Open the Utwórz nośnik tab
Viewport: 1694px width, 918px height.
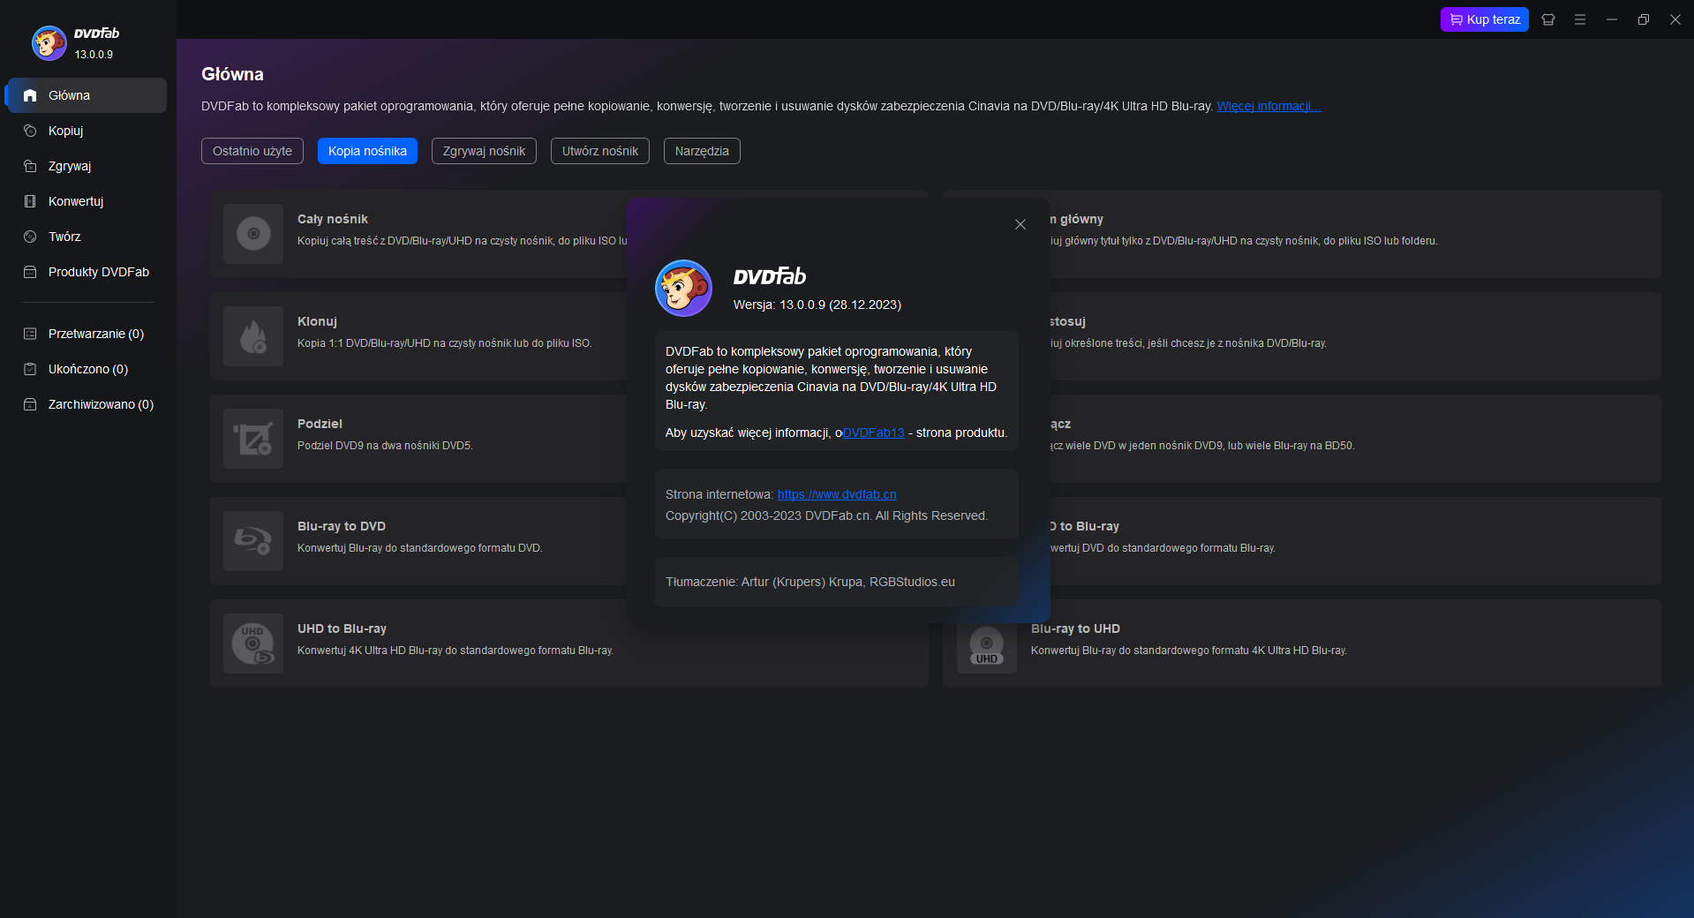pyautogui.click(x=600, y=151)
